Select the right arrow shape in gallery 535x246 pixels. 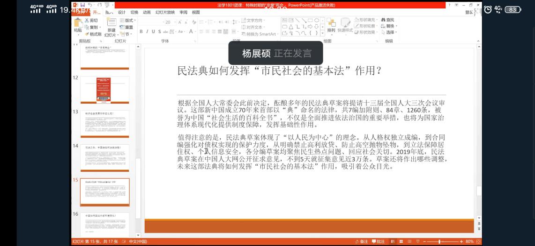311,27
